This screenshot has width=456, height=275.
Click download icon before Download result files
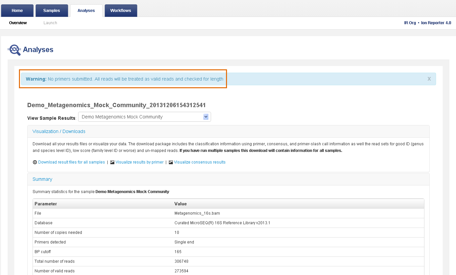tap(35, 162)
